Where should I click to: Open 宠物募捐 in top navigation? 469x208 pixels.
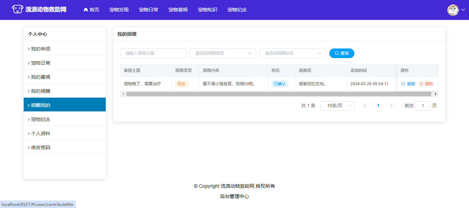click(x=178, y=10)
